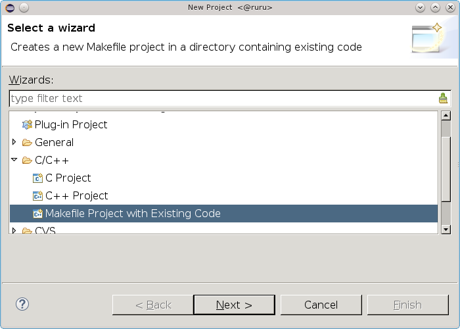Screen dimensions: 460x329
Task: Expand the General folder node
Action: pos(14,142)
